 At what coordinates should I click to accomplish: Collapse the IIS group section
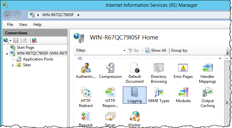point(220,59)
